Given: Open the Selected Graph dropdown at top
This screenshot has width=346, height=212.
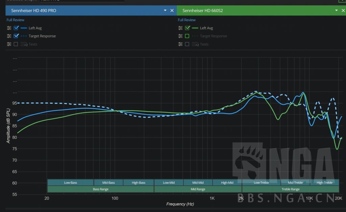Looking at the screenshot, I should [81, 1].
